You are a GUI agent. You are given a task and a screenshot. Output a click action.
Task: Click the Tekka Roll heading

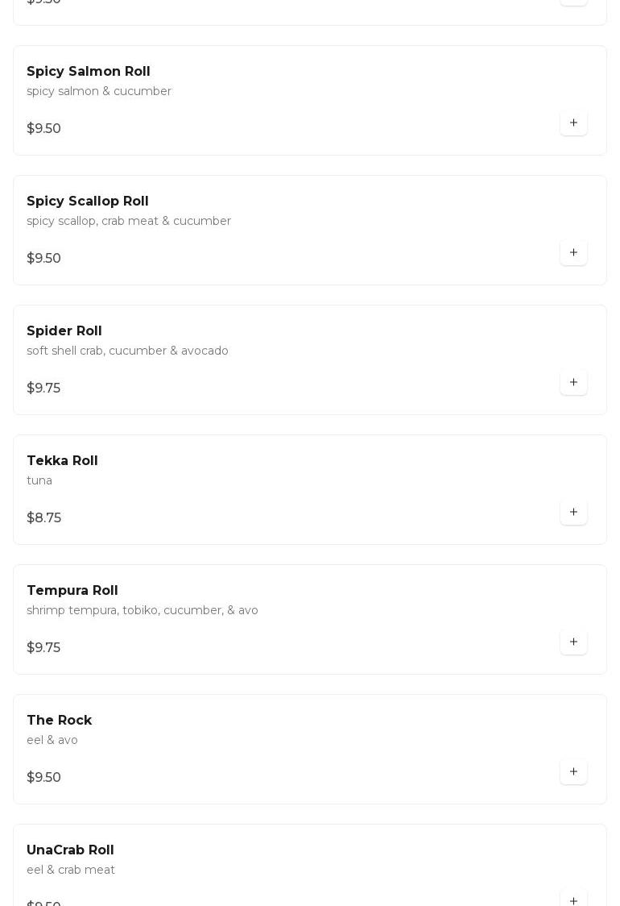tap(62, 461)
